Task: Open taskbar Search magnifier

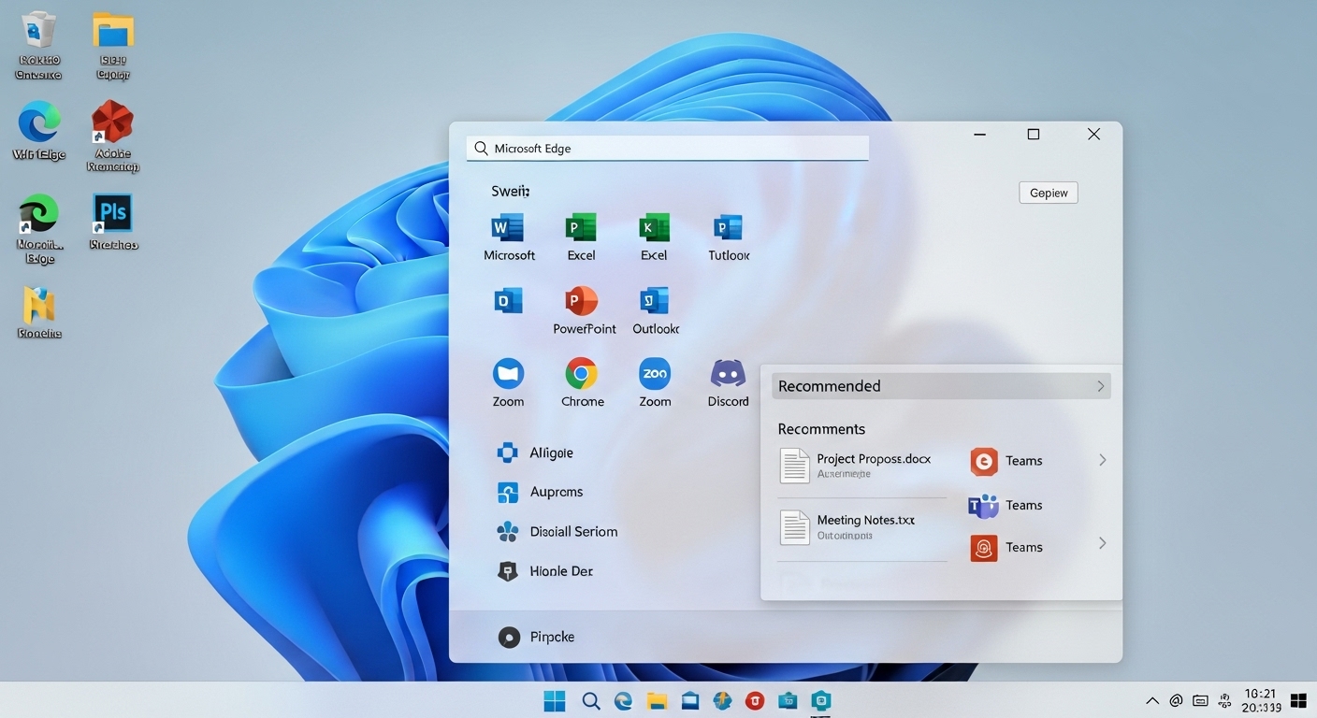Action: [x=590, y=700]
